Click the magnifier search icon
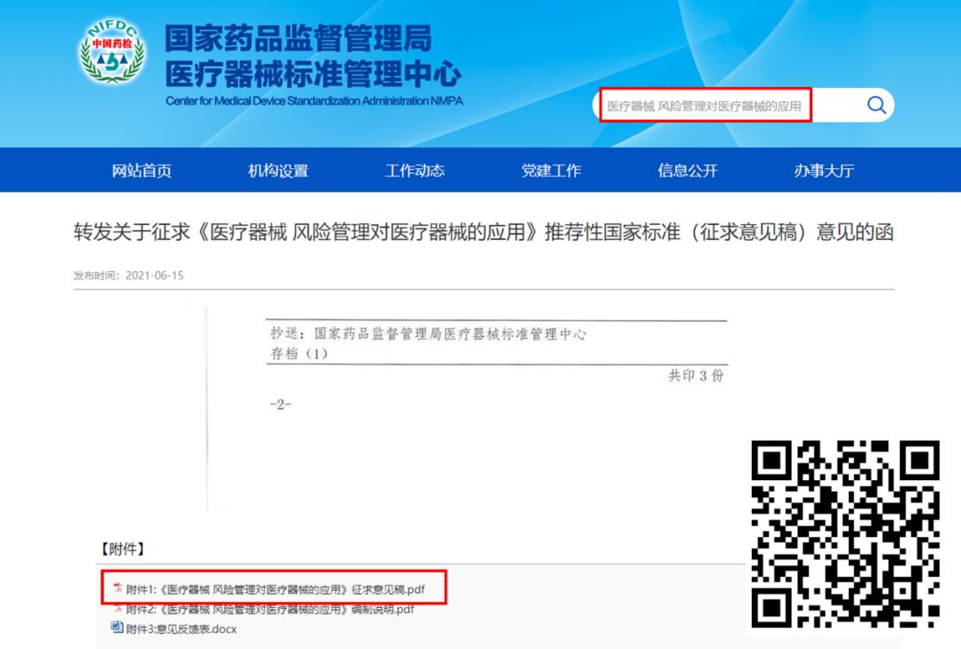The height and width of the screenshot is (649, 961). tap(876, 106)
